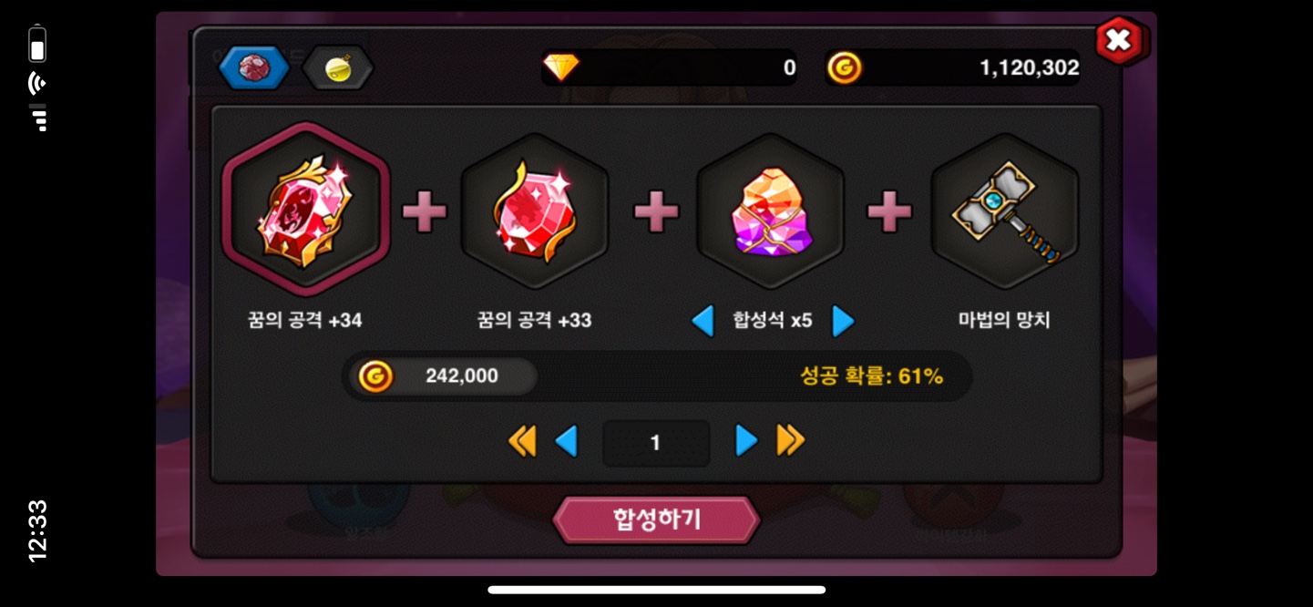Jump to maximum with double-right arrows

(x=791, y=441)
